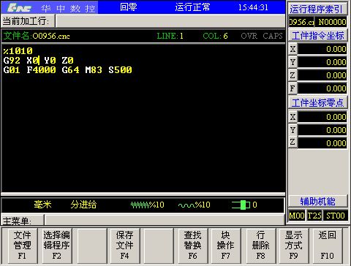Click the file name O0956.cnc
Image resolution: width=351 pixels, height=266 pixels.
51,36
